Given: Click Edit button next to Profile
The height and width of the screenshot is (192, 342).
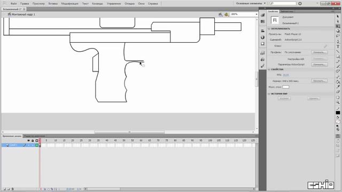Looking at the screenshot, I should (320, 52).
